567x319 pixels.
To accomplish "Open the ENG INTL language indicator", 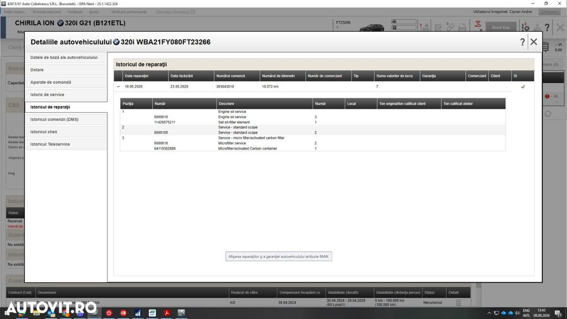I will 527,313.
